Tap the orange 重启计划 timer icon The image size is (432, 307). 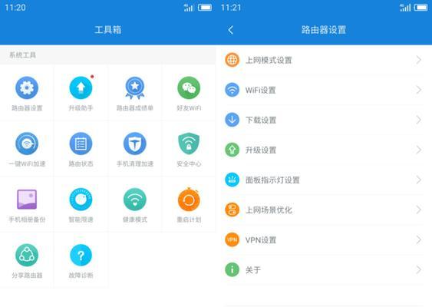point(189,200)
